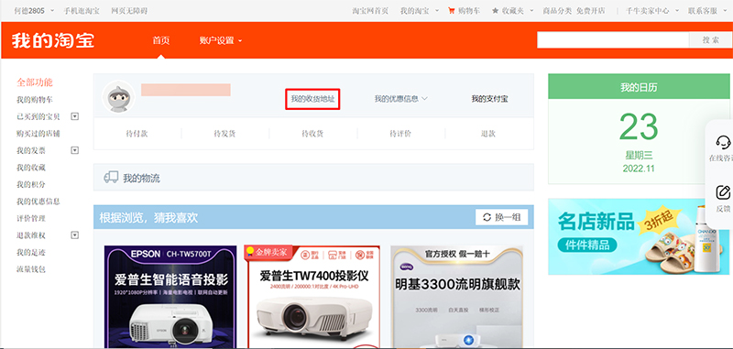The width and height of the screenshot is (733, 349).
Task: Click the truck icon beside 我的物流
Action: pyautogui.click(x=111, y=177)
